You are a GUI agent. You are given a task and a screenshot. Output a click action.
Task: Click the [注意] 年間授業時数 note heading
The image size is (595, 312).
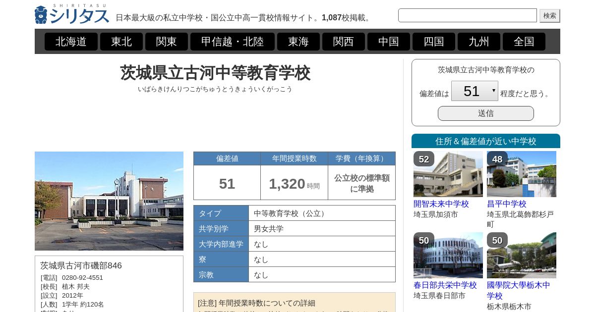[256, 303]
